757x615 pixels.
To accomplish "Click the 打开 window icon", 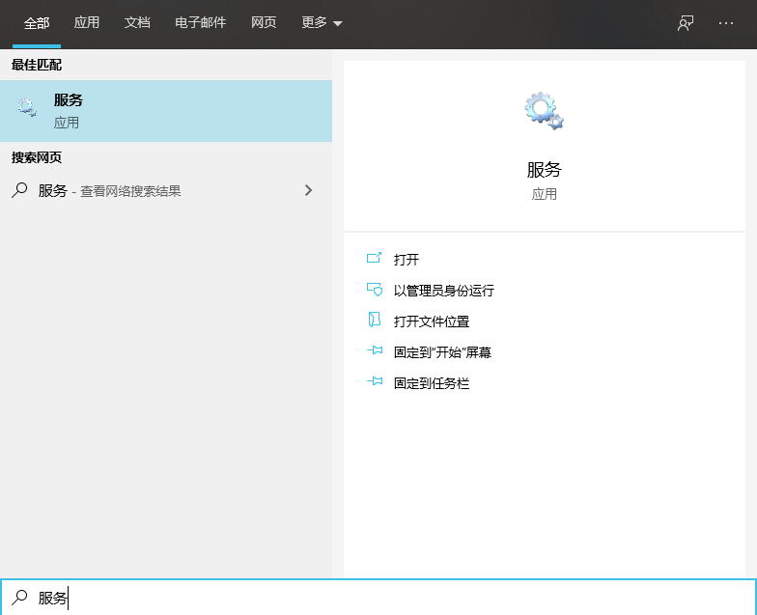I will (x=375, y=258).
